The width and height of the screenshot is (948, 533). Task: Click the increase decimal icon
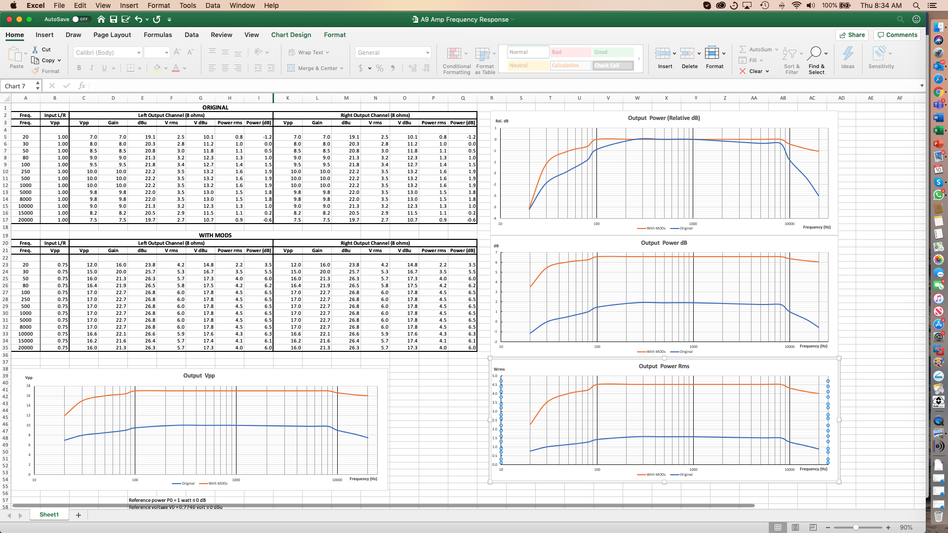tap(413, 68)
